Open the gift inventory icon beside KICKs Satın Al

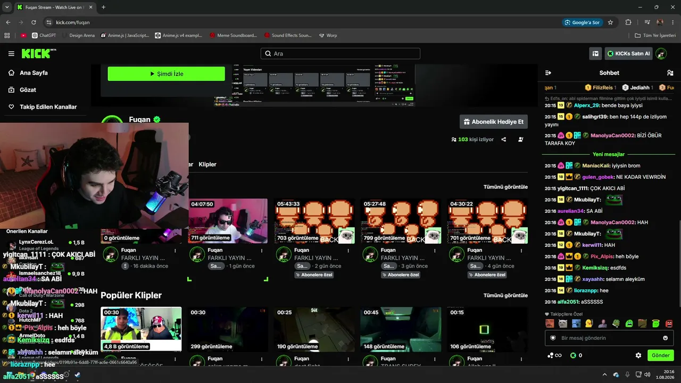click(x=595, y=54)
